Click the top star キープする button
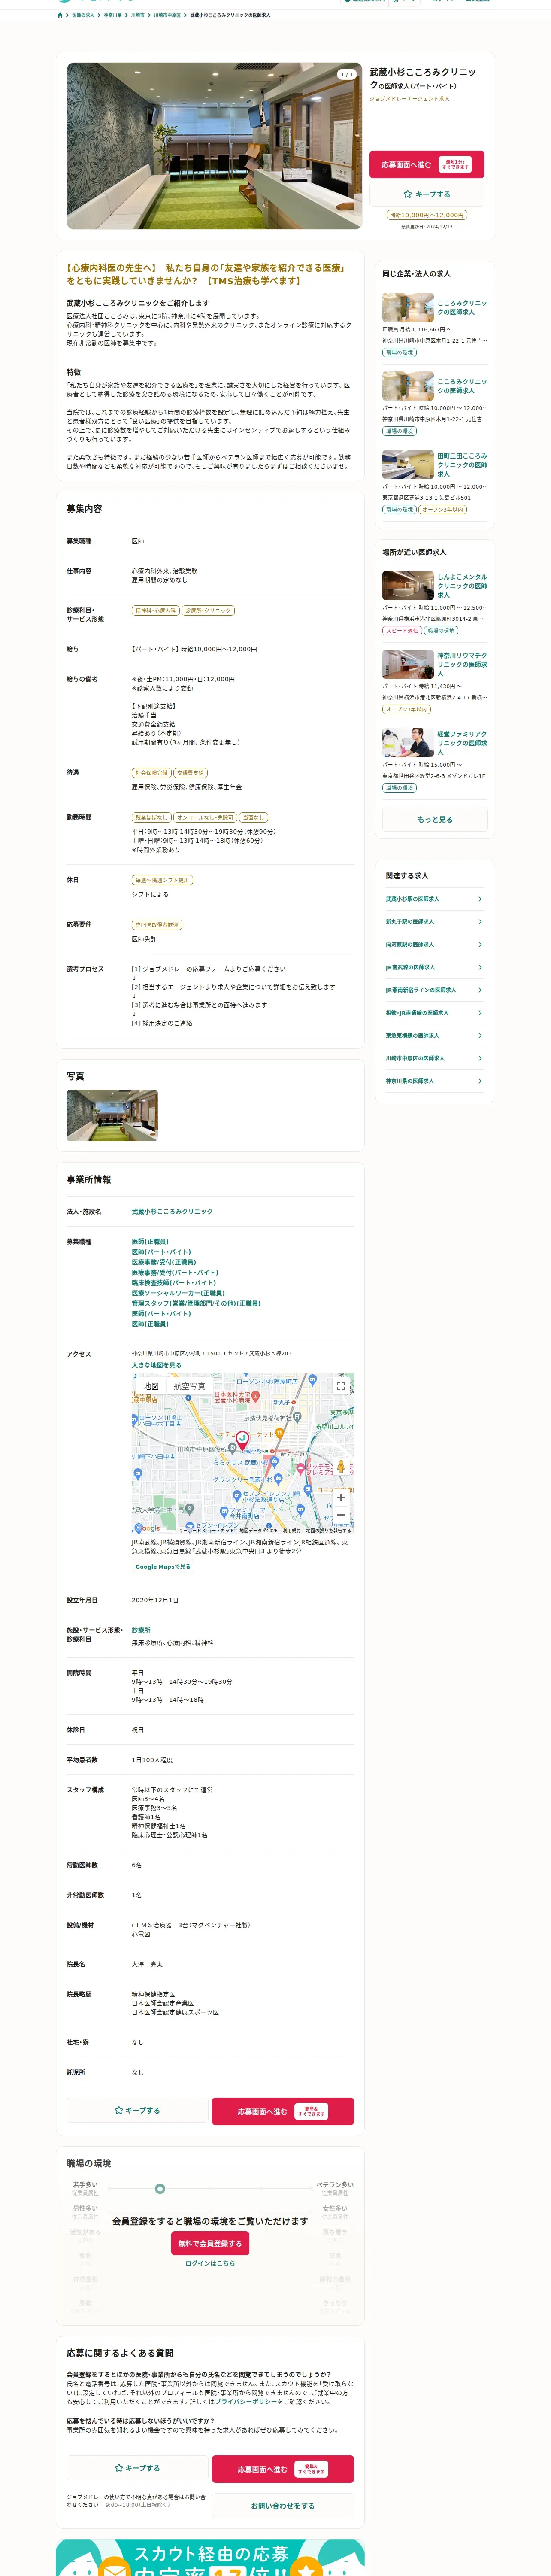Screen dimensions: 551x2576 pos(427,194)
